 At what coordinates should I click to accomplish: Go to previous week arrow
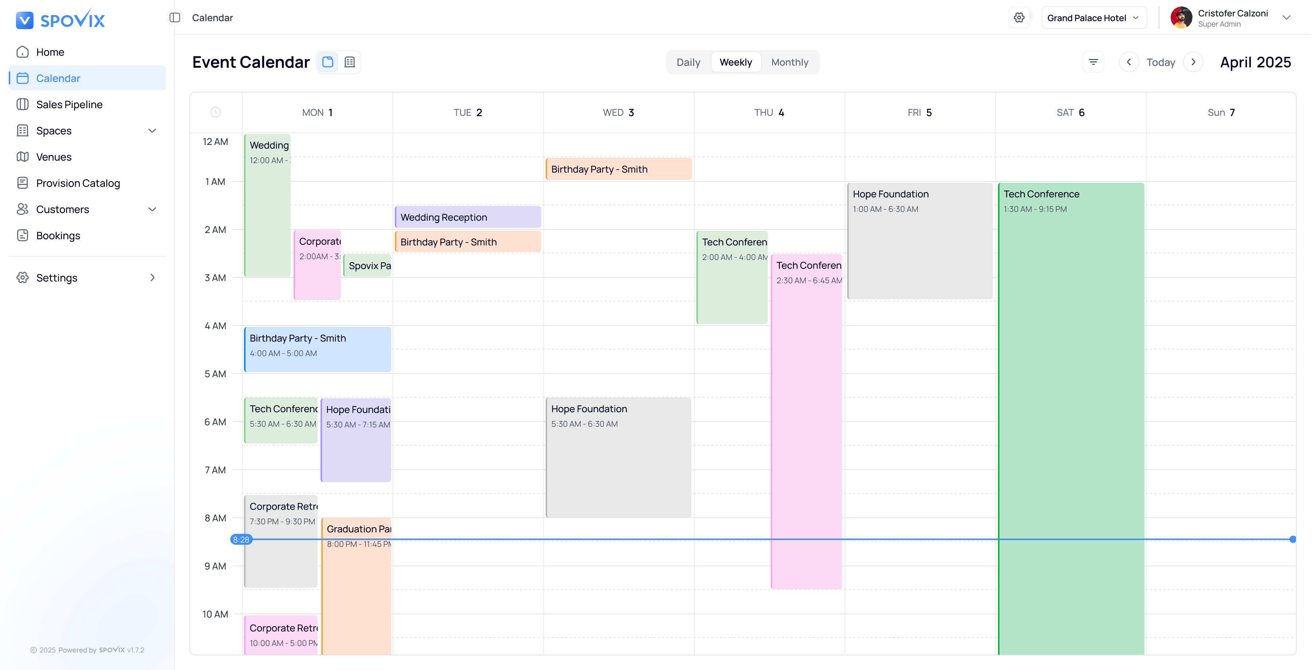tap(1129, 62)
